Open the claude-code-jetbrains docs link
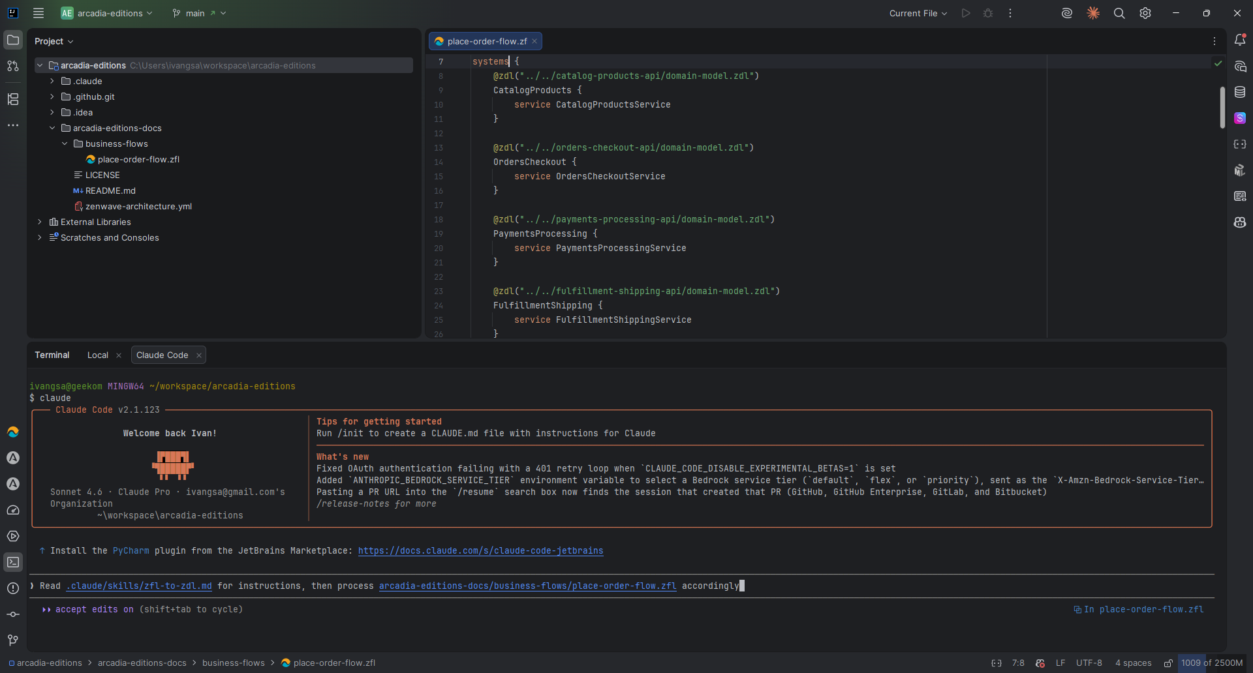Viewport: 1253px width, 673px height. point(480,550)
